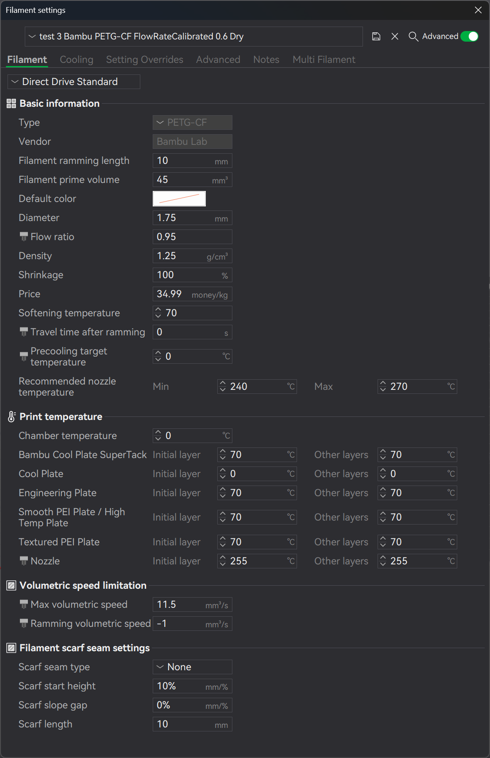The image size is (490, 758).
Task: Click the Max volumetric speed input field
Action: (x=179, y=605)
